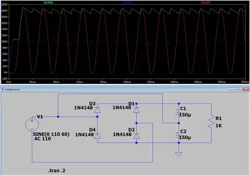
Task: Click the junction node between D1 and D2
Action: (137, 123)
